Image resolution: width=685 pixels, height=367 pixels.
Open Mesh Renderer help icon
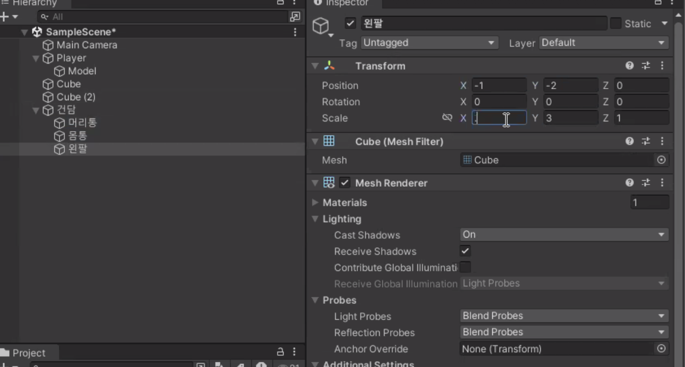tap(630, 182)
